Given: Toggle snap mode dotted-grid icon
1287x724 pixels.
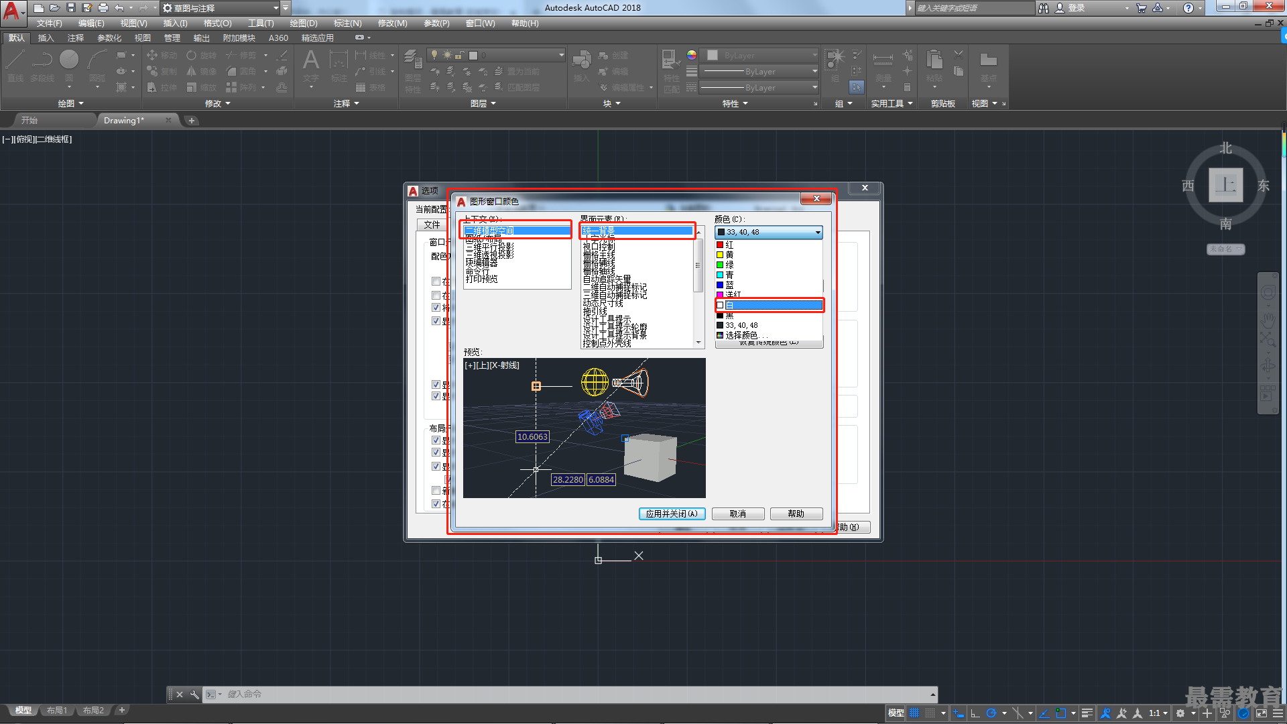Looking at the screenshot, I should pyautogui.click(x=930, y=713).
